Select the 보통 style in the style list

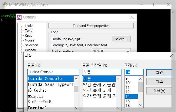[x=99, y=79]
